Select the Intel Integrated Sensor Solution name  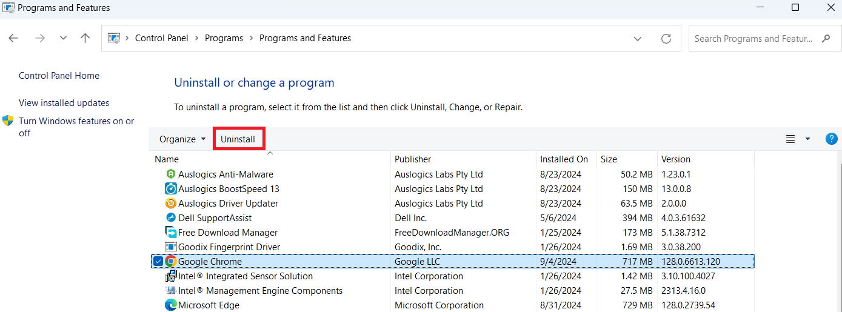[246, 276]
